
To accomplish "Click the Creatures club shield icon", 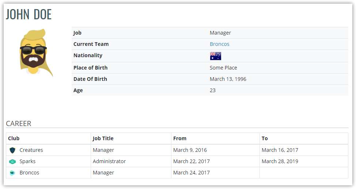I will pyautogui.click(x=12, y=150).
